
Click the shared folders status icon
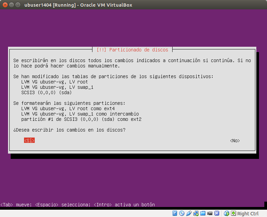(x=202, y=213)
